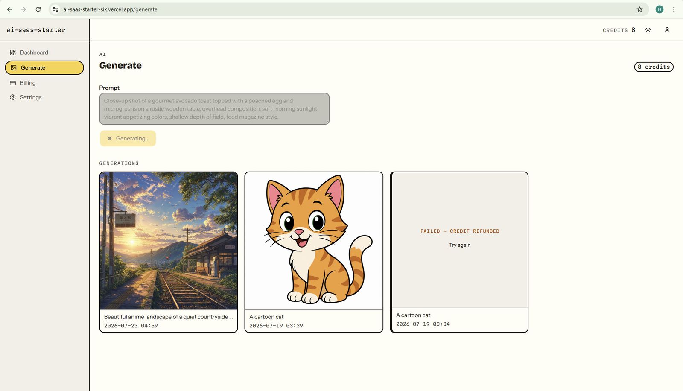Open Dashboard from the sidebar
This screenshot has width=683, height=391.
[x=44, y=53]
